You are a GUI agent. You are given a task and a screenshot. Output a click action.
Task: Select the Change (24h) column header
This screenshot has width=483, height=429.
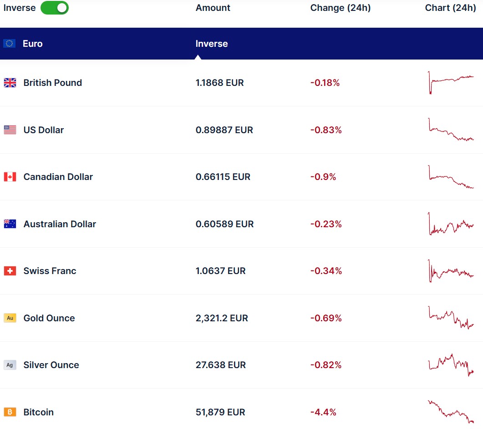pyautogui.click(x=341, y=8)
